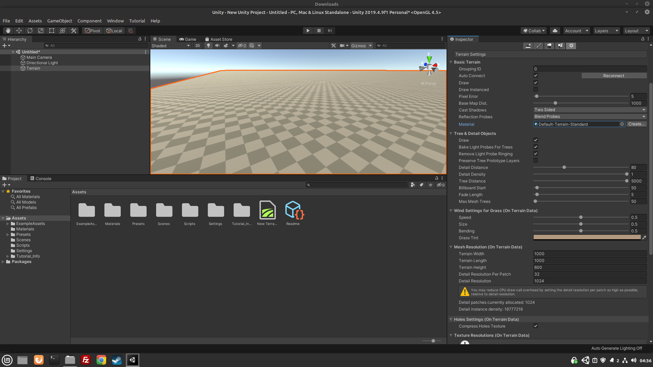Toggle scene lighting bulb icon
Viewport: 653px width, 367px height.
click(208, 46)
